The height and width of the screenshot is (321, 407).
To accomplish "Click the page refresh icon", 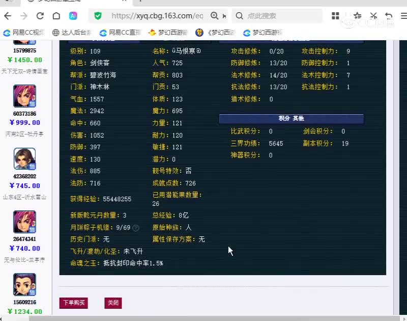I will 40,16.
